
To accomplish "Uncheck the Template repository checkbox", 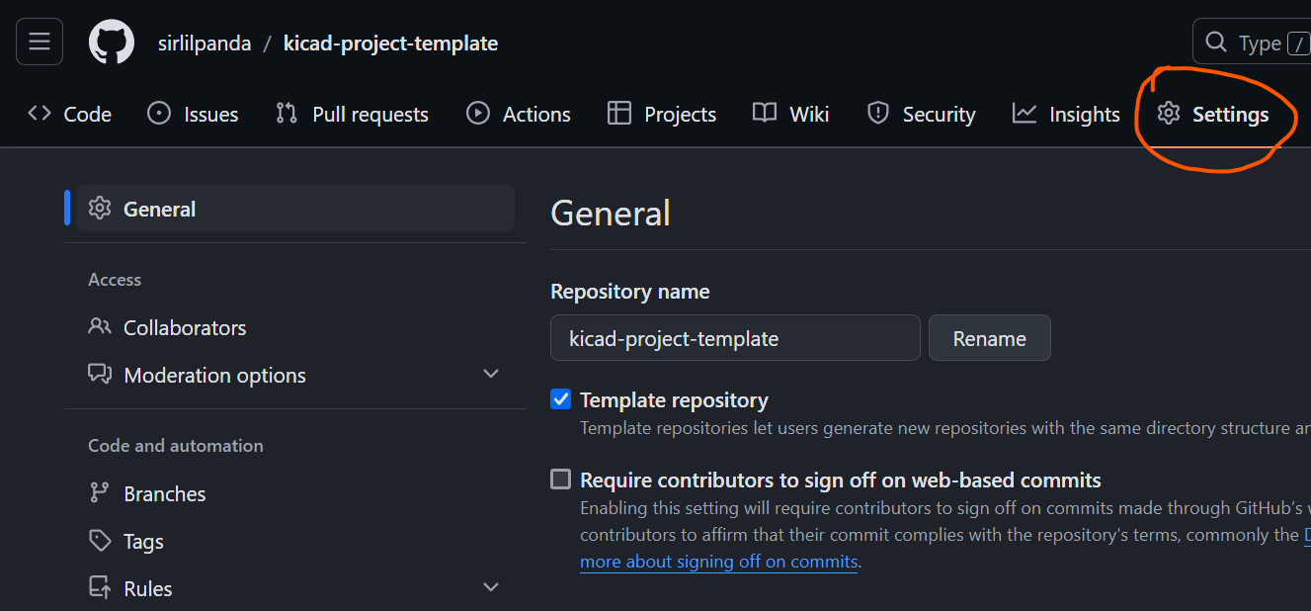I will click(561, 399).
